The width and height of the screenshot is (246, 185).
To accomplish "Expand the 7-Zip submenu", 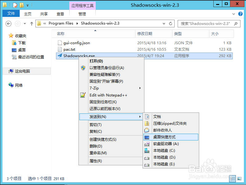I will (111, 88).
